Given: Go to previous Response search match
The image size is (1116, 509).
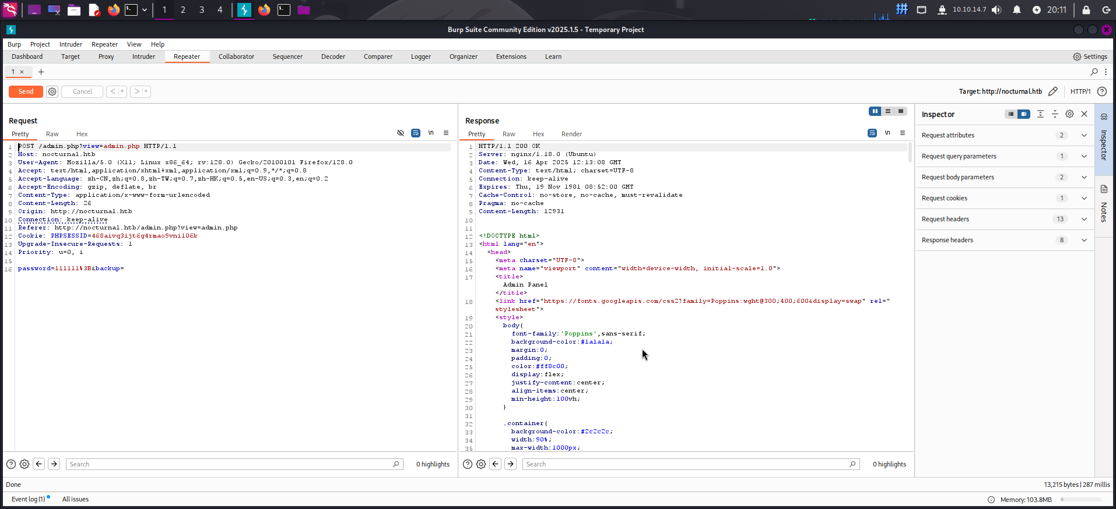Looking at the screenshot, I should click(496, 464).
